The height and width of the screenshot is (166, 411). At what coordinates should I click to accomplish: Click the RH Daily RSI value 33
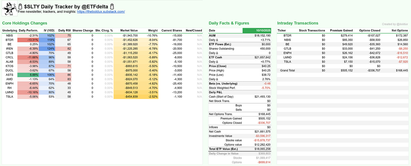coord(63,88)
